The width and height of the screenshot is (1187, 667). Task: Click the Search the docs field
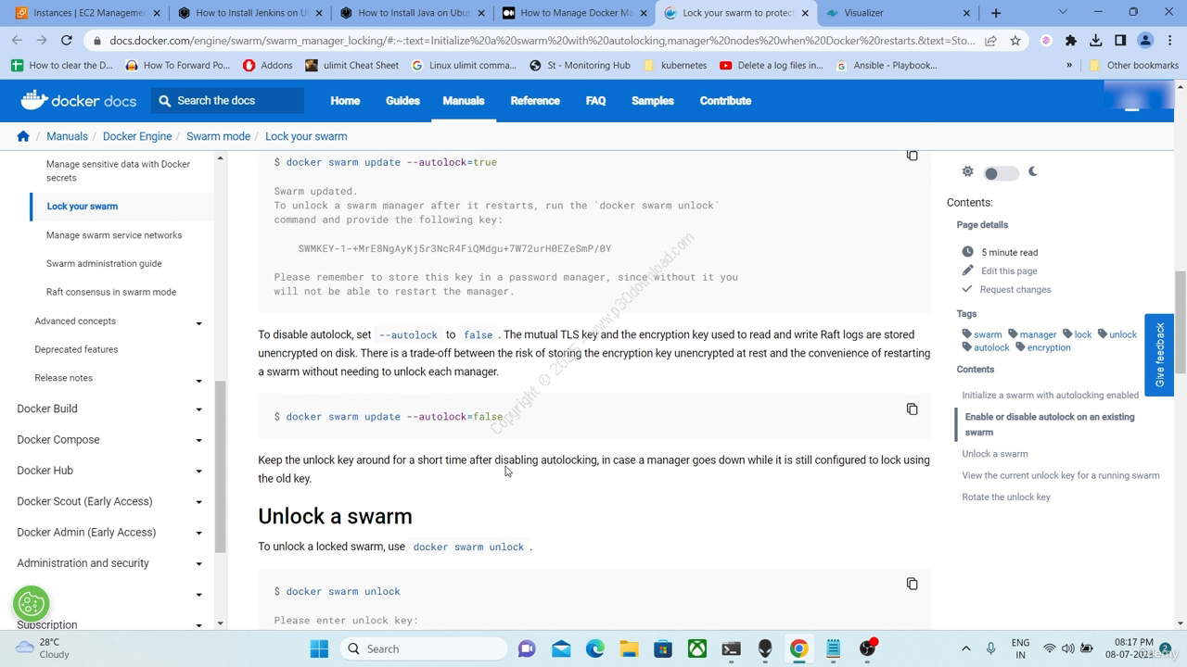(229, 100)
